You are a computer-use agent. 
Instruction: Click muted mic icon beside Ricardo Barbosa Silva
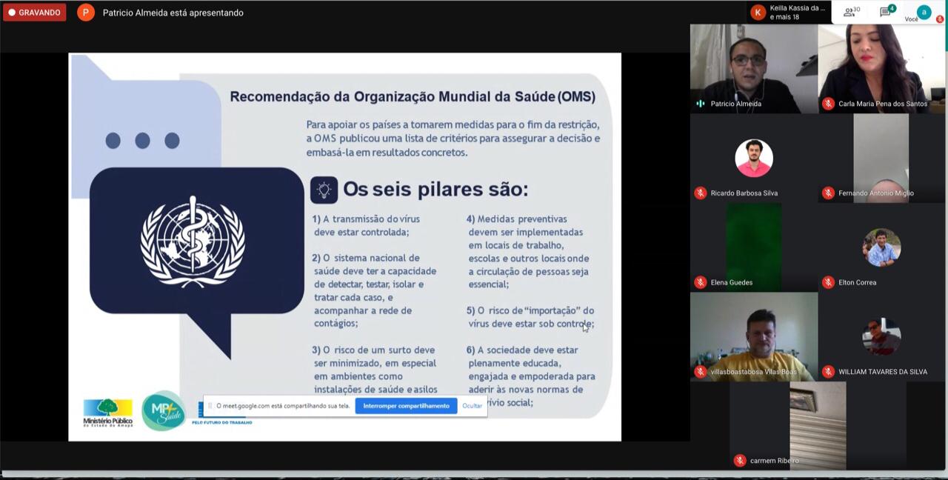point(700,193)
